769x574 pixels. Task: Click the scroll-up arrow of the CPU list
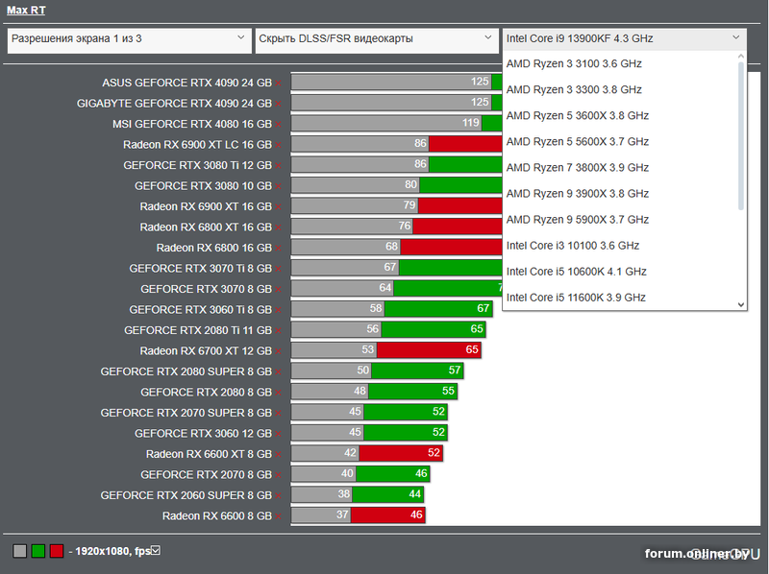coord(741,57)
